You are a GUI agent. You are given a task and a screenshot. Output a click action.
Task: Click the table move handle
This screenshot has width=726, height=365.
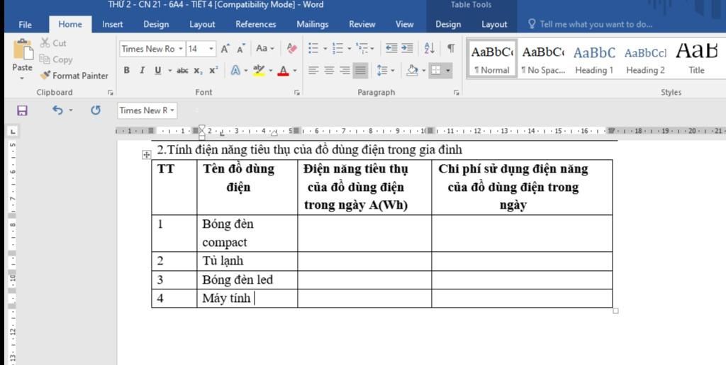[146, 154]
